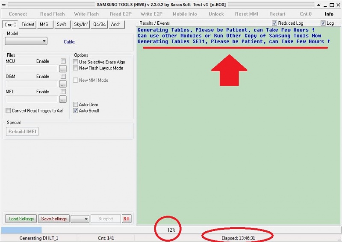
Task: Click the Load Settings button
Action: pos(21,219)
